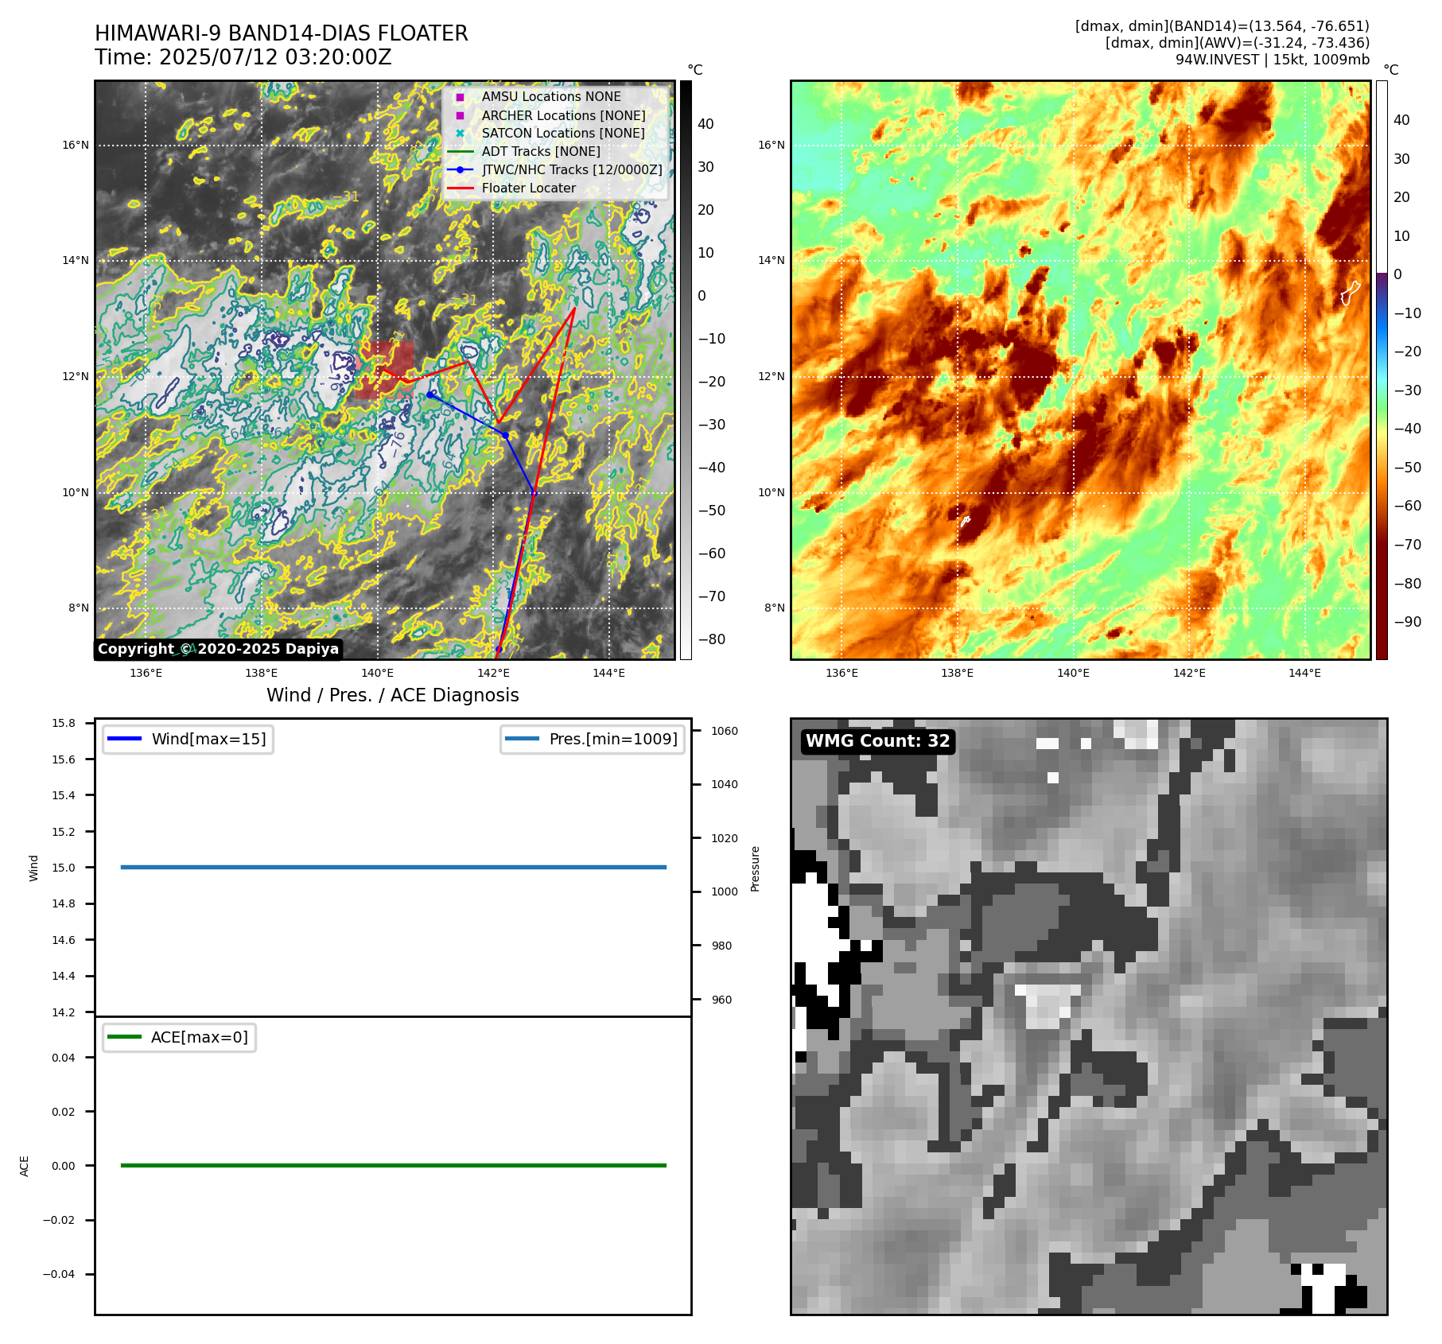Click the 142°E label under water vapor map
1442x1344 pixels.
tap(1189, 674)
